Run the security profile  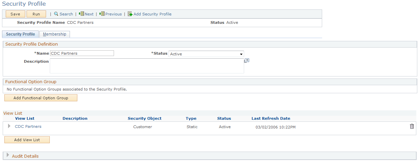pos(36,14)
